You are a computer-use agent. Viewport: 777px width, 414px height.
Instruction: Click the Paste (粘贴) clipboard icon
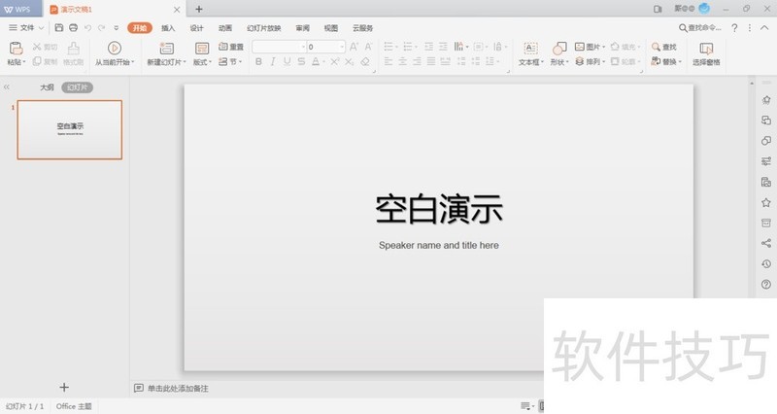pos(16,48)
